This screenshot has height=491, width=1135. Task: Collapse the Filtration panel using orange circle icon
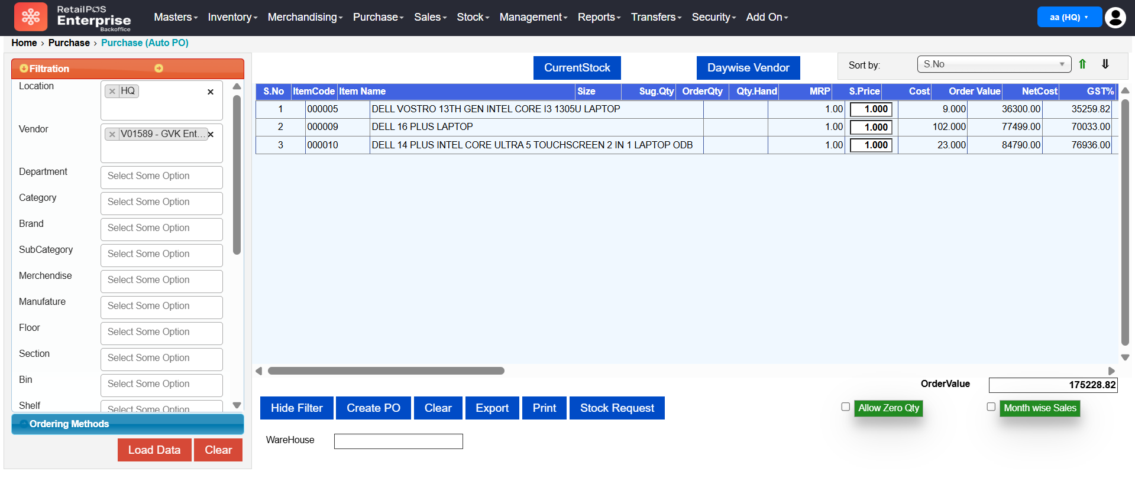point(159,69)
